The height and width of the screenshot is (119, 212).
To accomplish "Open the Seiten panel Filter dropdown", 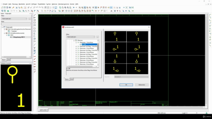I will [x=14, y=19].
